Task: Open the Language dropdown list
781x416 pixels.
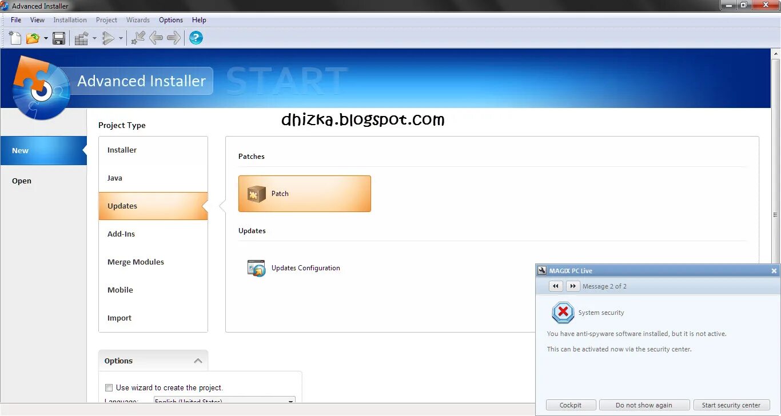Action: pyautogui.click(x=225, y=401)
